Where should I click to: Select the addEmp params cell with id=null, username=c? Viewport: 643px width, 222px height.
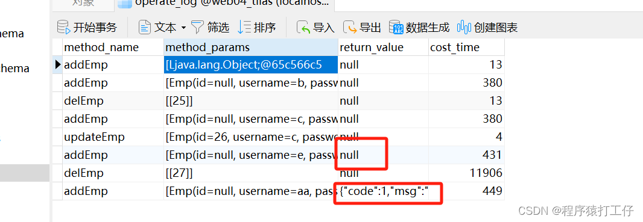[x=250, y=119]
